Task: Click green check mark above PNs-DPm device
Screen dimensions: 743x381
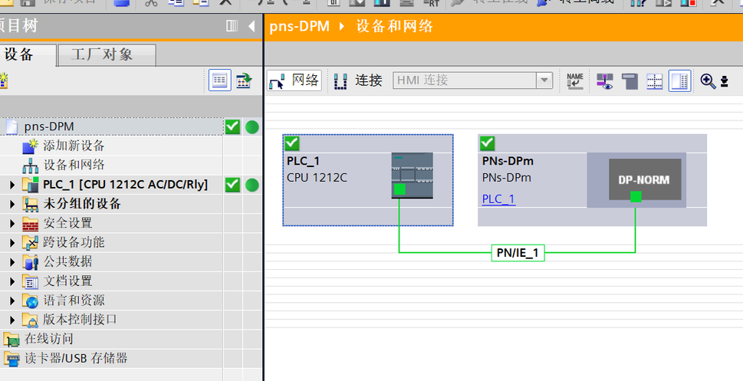Action: click(487, 143)
